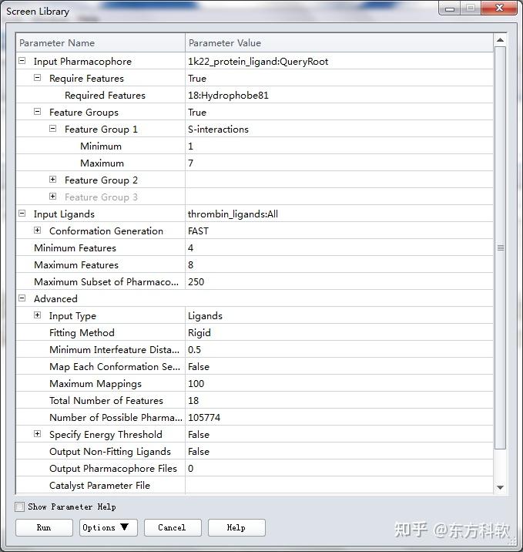Click the empty Catalyst Parameter File value
The height and width of the screenshot is (552, 523).
pyautogui.click(x=339, y=485)
